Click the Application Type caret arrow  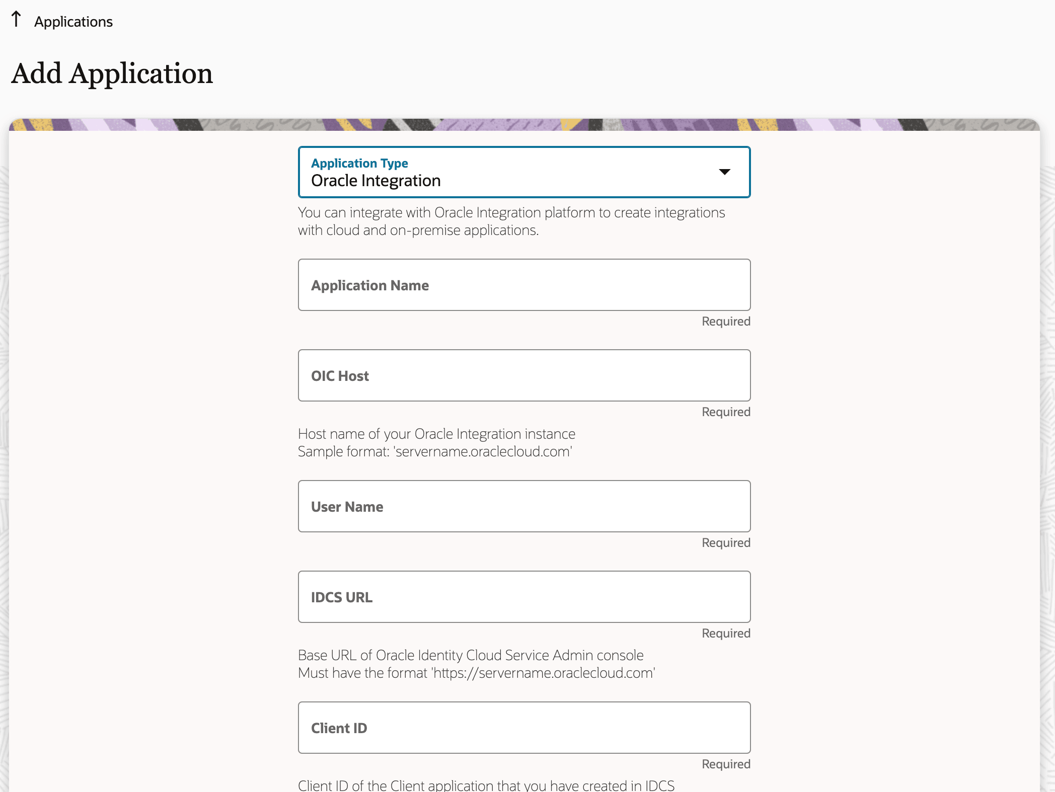[724, 172]
